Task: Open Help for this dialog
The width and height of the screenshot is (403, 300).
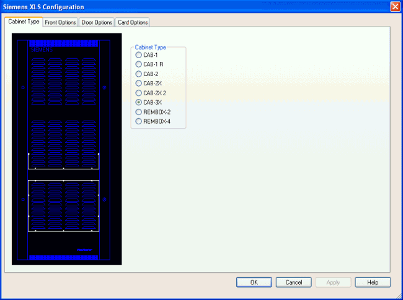Action: pyautogui.click(x=373, y=282)
